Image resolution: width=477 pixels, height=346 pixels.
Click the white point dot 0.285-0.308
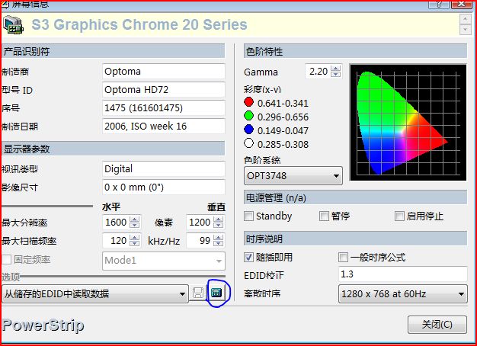coord(248,143)
